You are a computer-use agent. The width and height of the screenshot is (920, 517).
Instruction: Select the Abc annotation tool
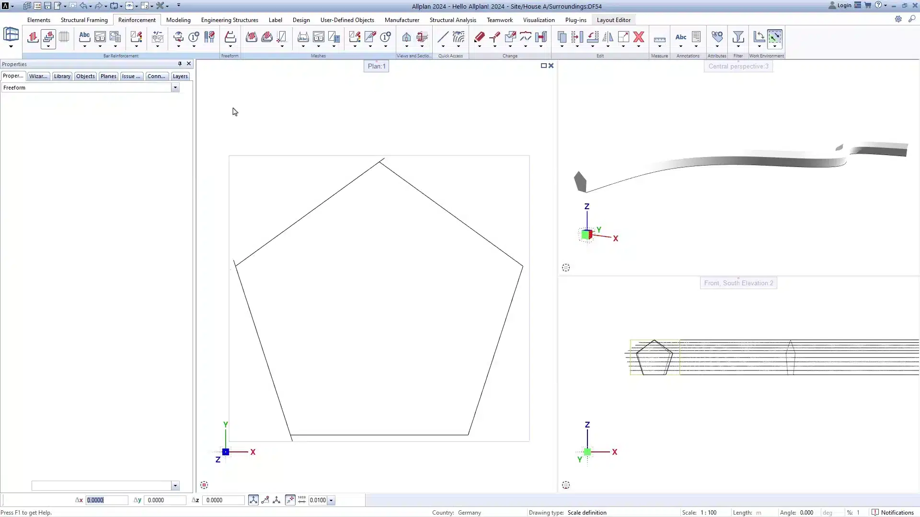[680, 37]
